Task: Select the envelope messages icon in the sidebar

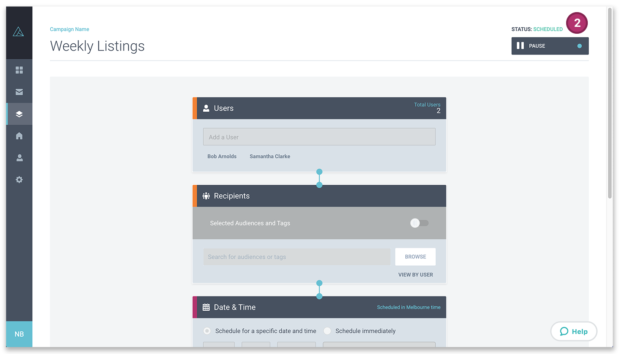Action: click(19, 92)
